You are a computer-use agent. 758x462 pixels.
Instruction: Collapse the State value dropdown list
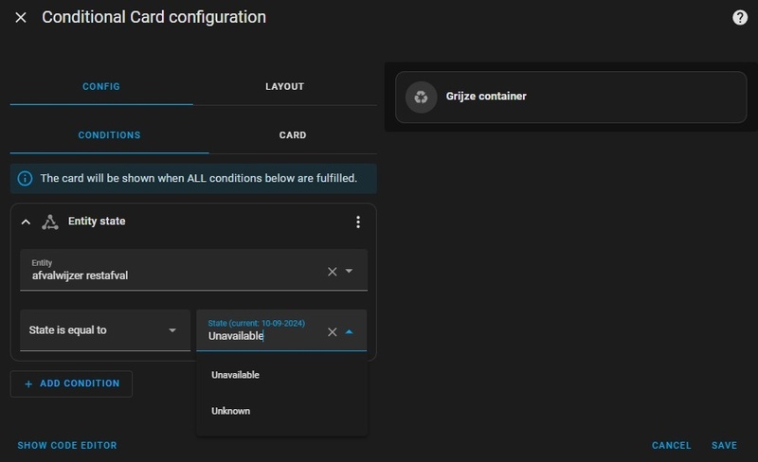tap(349, 332)
